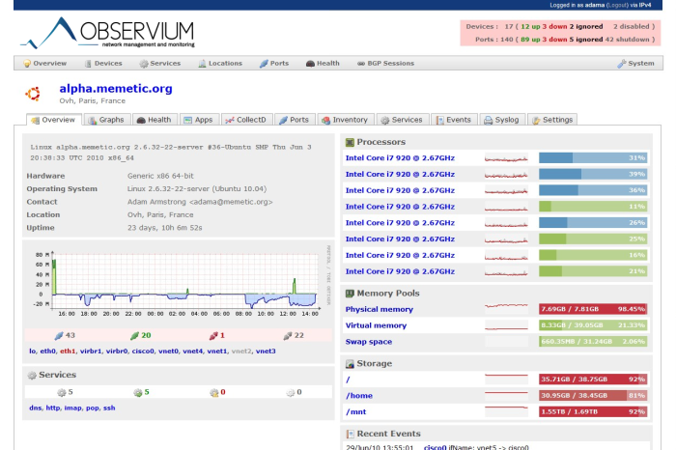The width and height of the screenshot is (676, 450).
Task: Open the virbr1 interface link
Action: pos(91,352)
